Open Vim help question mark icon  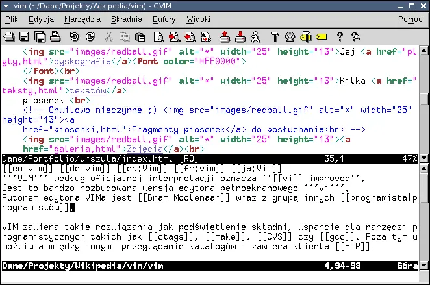point(340,36)
